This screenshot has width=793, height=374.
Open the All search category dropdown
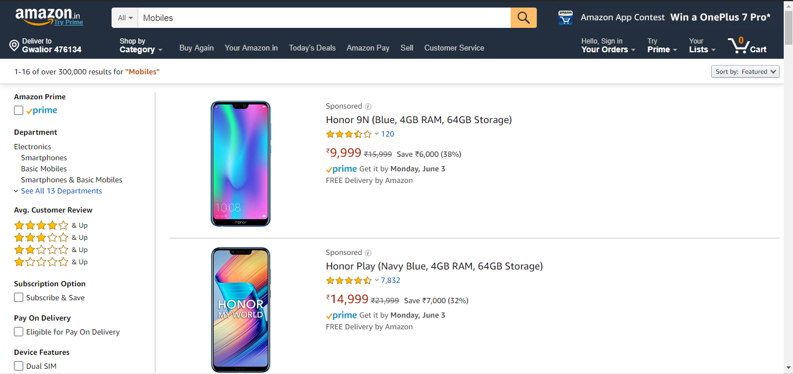click(x=125, y=18)
